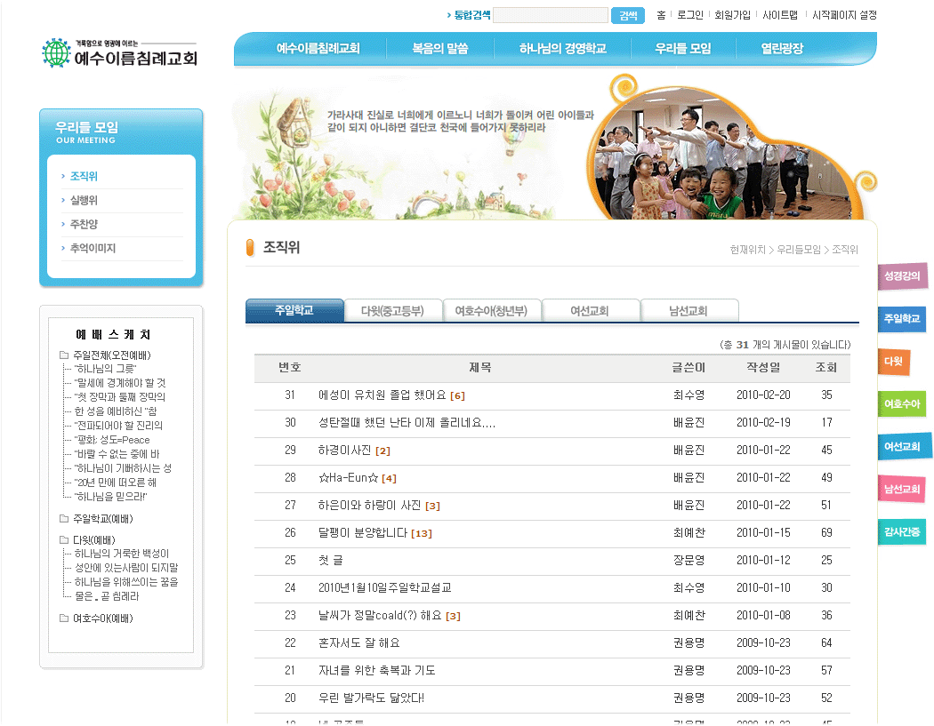This screenshot has height=726, width=934.
Task: Click the church globe logo
Action: pos(57,52)
